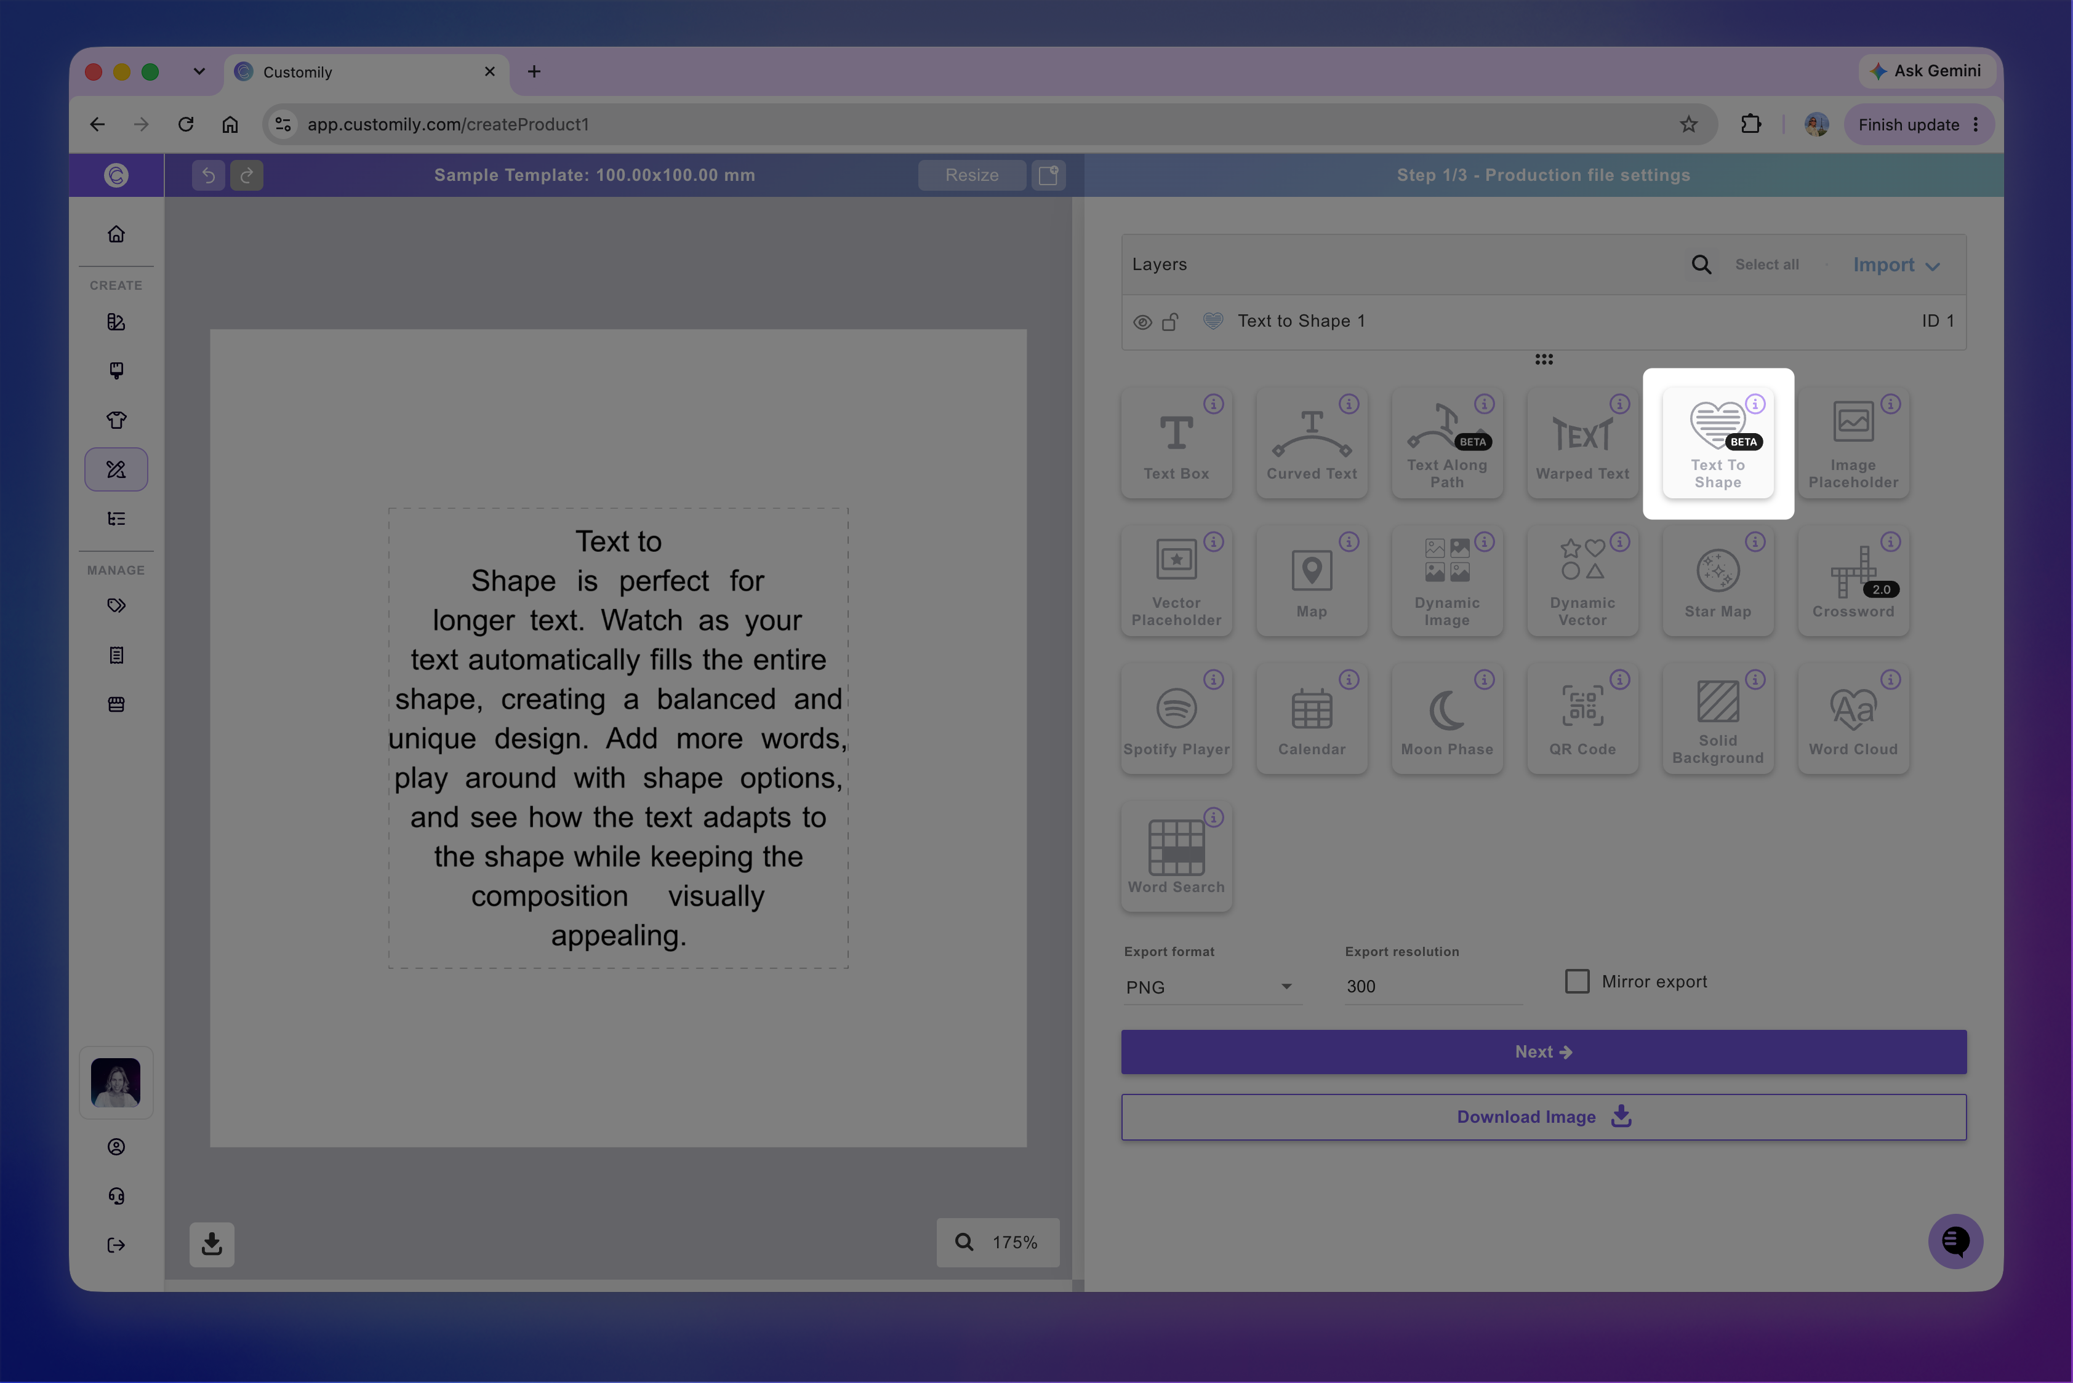Insert a Star Map

pos(1717,580)
